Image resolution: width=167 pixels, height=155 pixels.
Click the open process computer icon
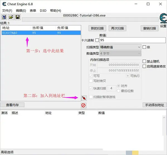(x=4, y=17)
